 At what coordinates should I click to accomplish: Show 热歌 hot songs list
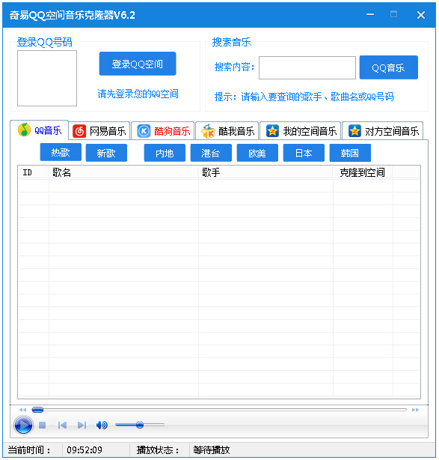click(x=61, y=152)
